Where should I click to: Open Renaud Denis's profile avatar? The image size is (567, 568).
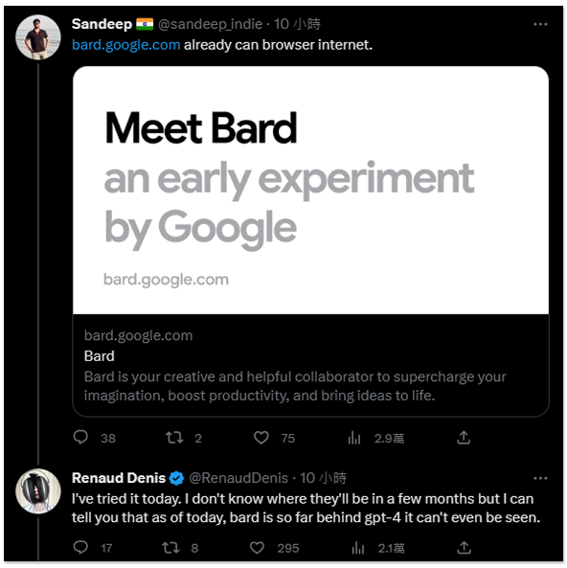[x=38, y=491]
